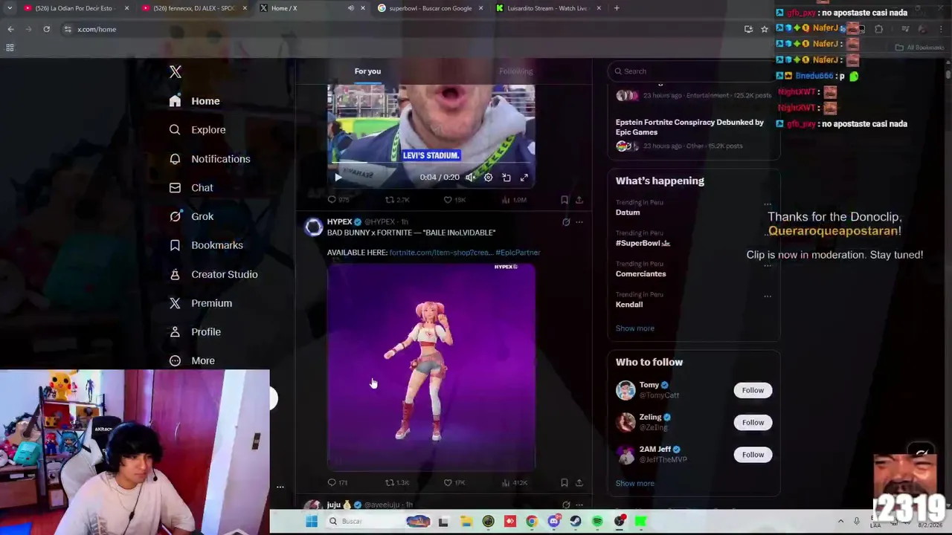Image resolution: width=952 pixels, height=535 pixels.
Task: Bookmark this page with star icon
Action: (764, 29)
